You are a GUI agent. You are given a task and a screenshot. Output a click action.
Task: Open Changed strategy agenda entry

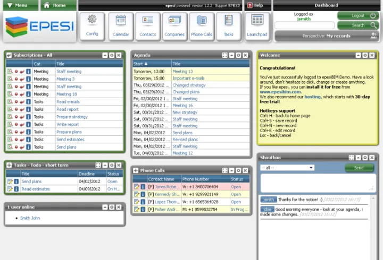click(189, 85)
